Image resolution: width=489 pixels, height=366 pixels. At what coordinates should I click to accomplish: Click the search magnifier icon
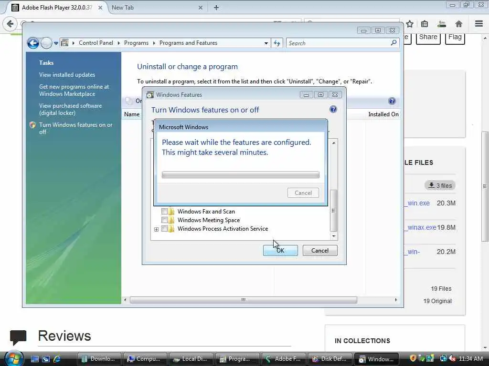(x=394, y=42)
